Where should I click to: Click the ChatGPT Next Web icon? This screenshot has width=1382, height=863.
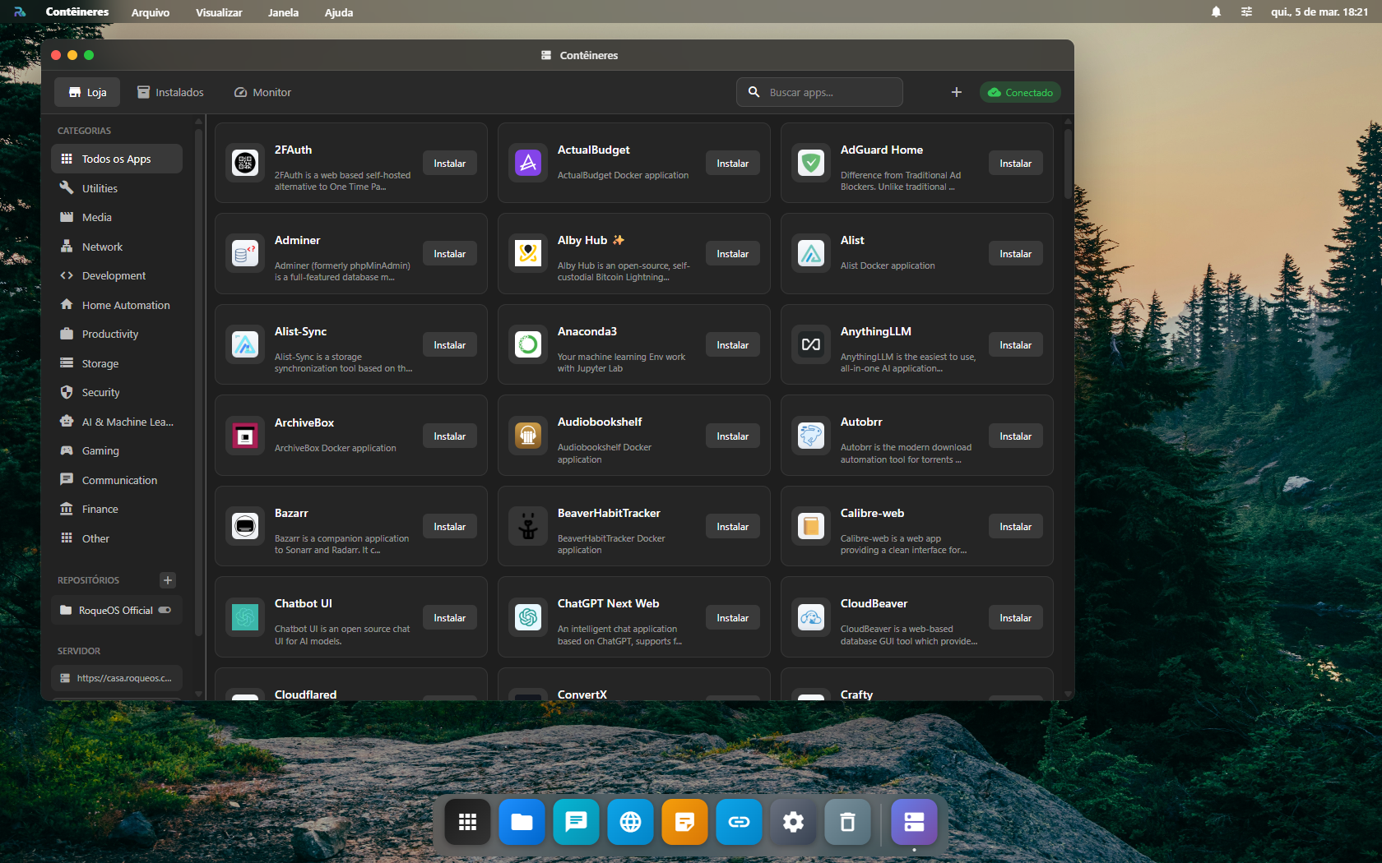pyautogui.click(x=528, y=617)
